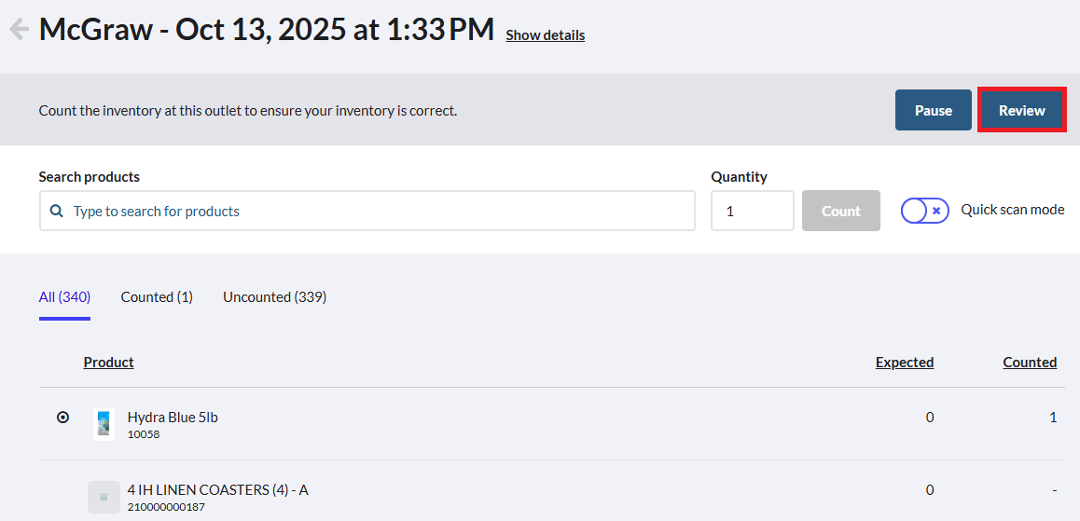Click the Review button
Viewport: 1080px width, 521px height.
click(x=1022, y=110)
